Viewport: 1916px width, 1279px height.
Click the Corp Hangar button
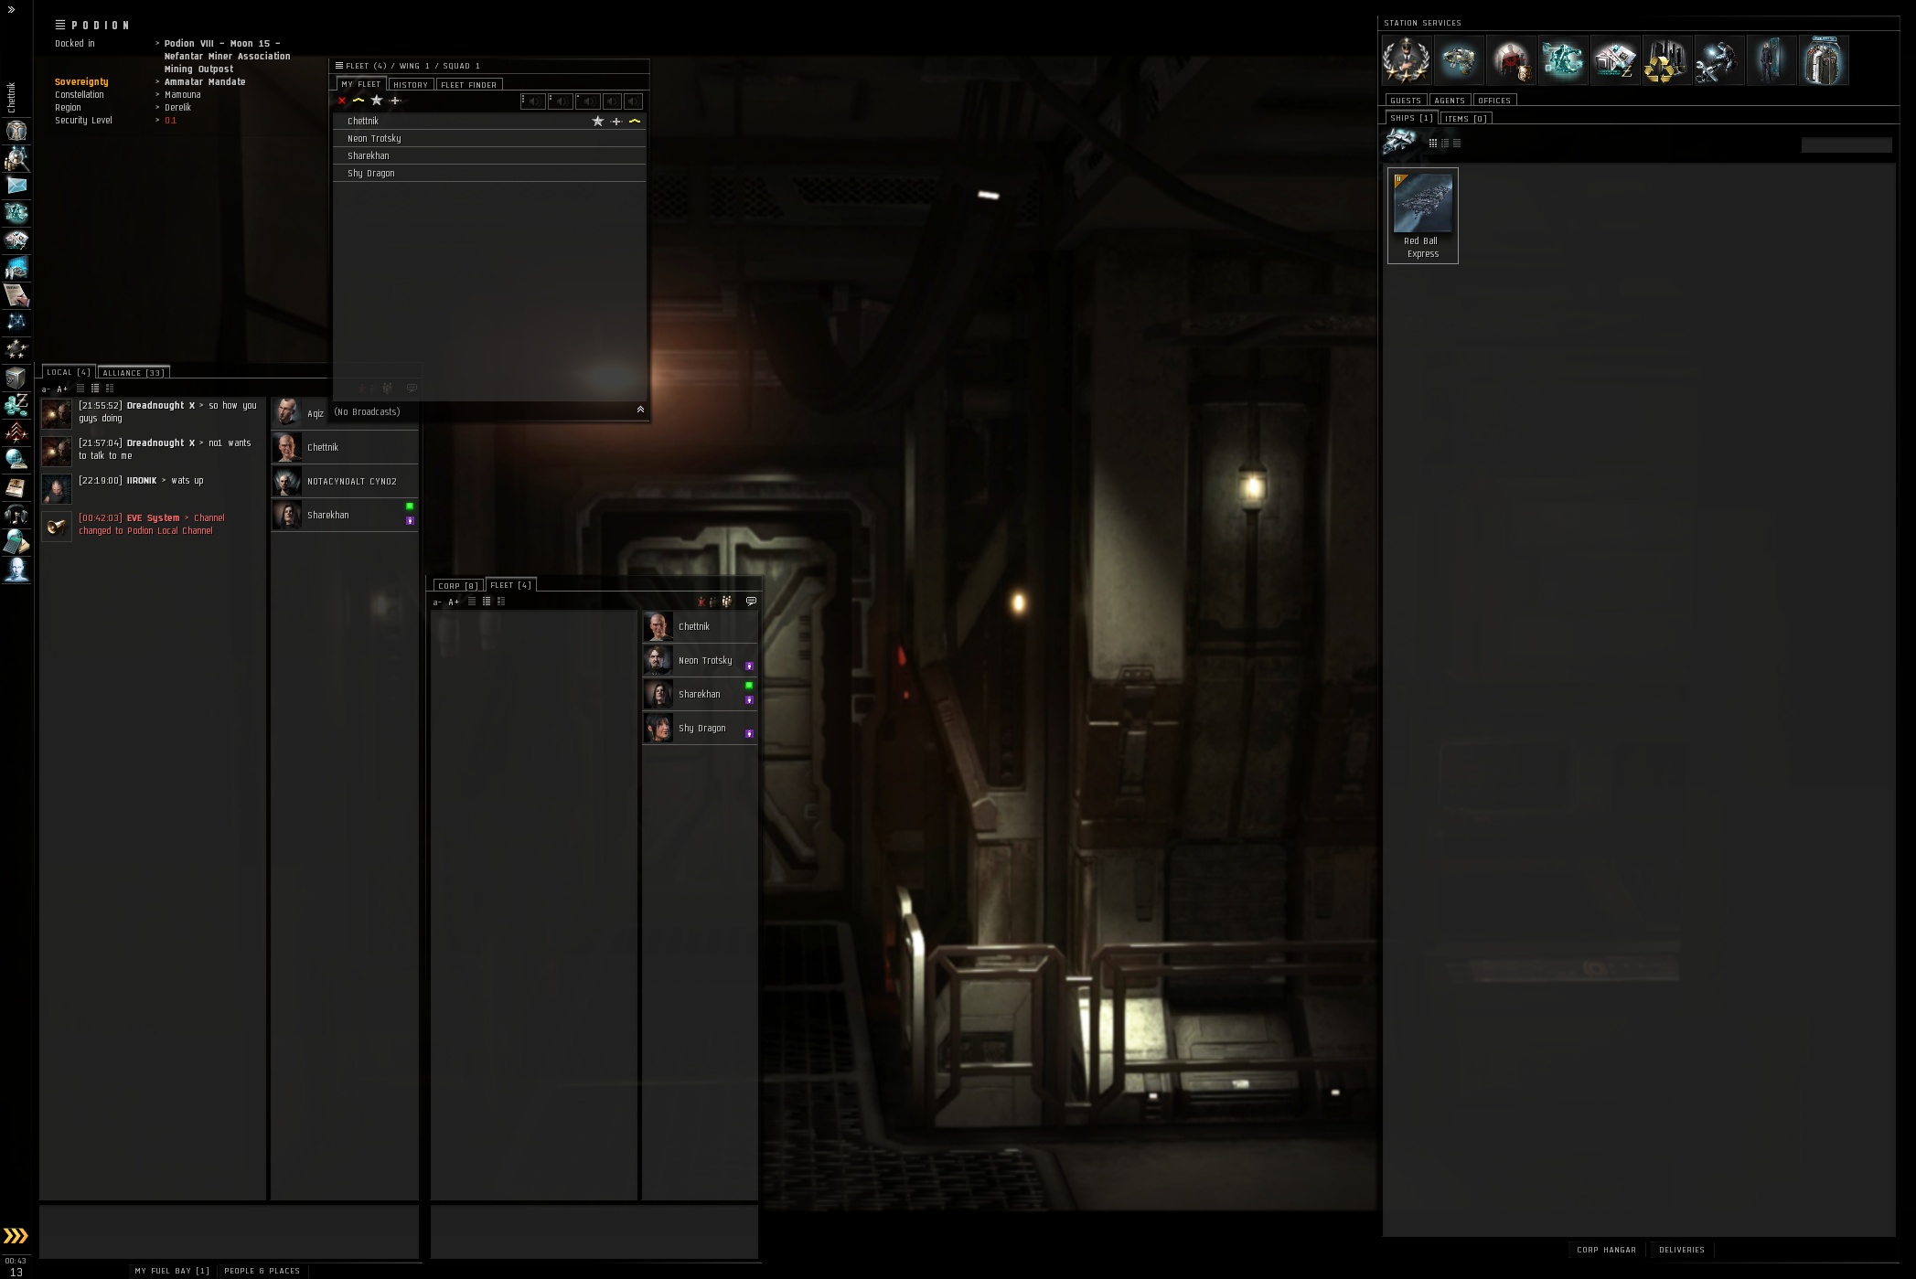[1605, 1249]
